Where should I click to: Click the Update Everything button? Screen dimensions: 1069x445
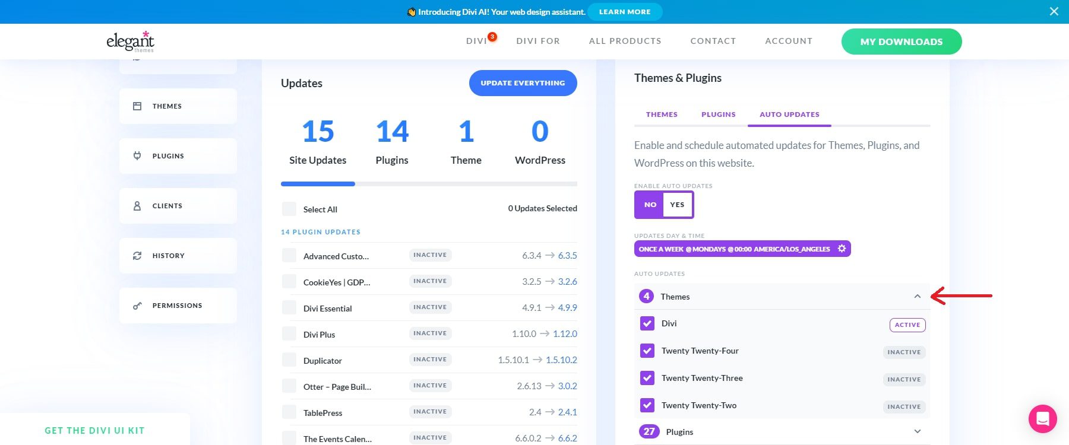click(x=523, y=83)
